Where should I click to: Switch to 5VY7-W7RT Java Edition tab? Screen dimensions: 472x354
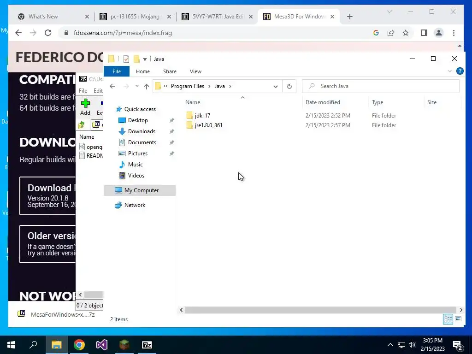[x=218, y=17]
